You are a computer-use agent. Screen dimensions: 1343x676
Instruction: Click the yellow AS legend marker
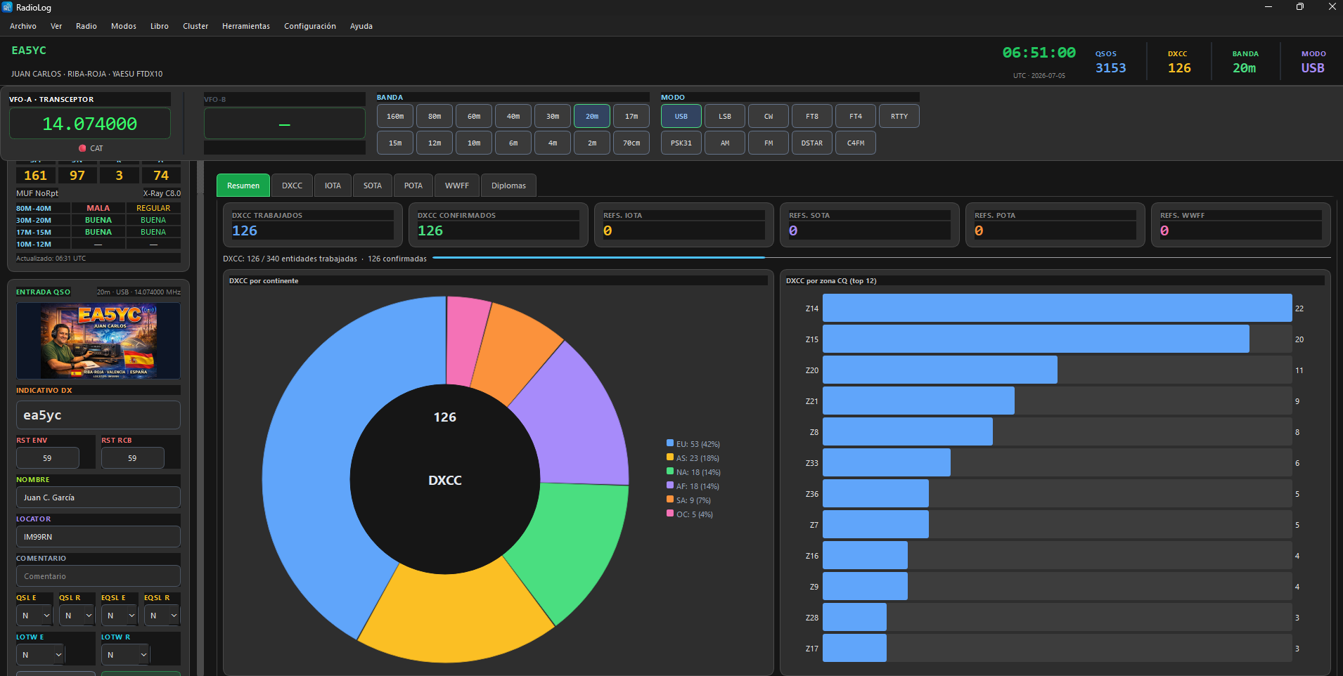(670, 457)
